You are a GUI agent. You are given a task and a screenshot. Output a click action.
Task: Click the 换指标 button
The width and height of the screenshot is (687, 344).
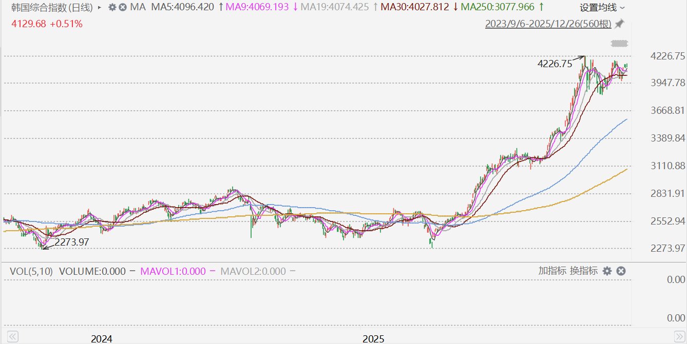[x=584, y=271]
